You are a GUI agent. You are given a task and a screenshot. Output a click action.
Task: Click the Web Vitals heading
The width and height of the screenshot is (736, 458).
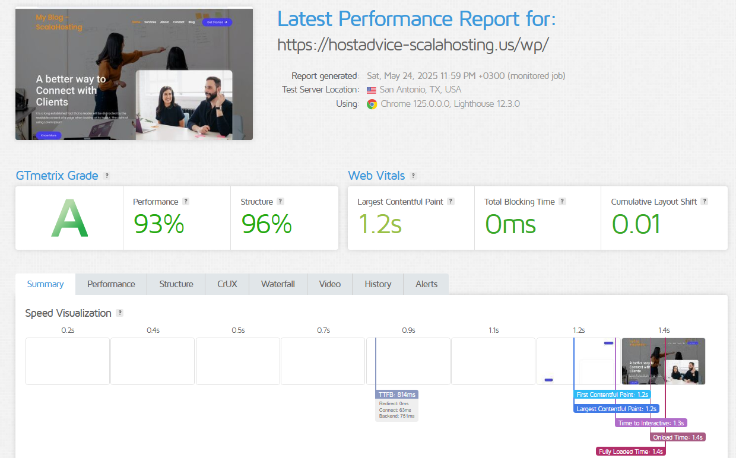[x=376, y=176]
